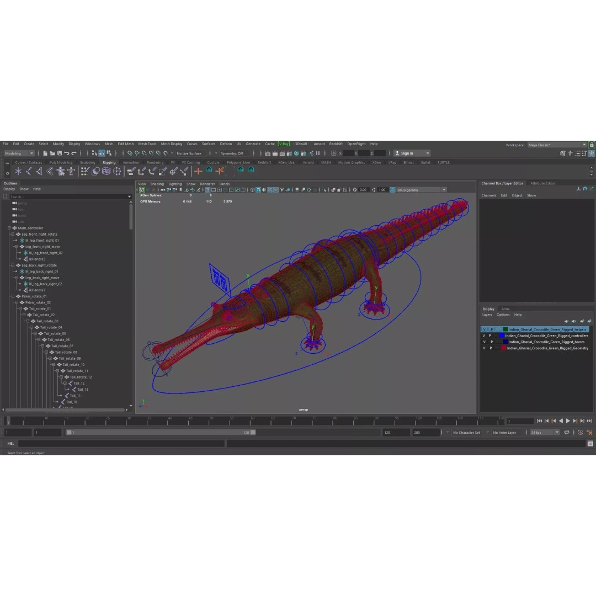Click the Workspace lock icon
This screenshot has height=596, width=596.
[x=592, y=145]
